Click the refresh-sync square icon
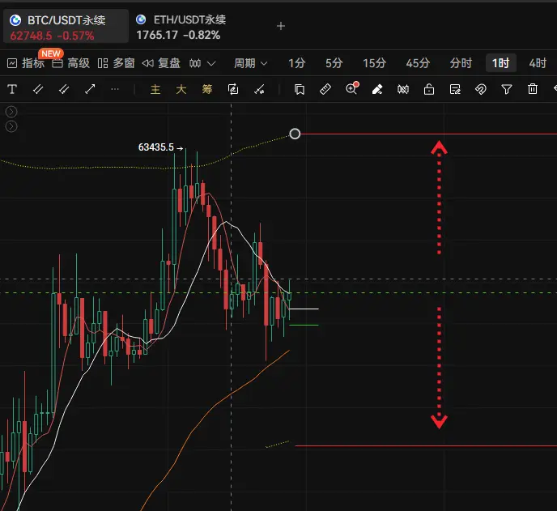This screenshot has width=557, height=511. (x=233, y=89)
